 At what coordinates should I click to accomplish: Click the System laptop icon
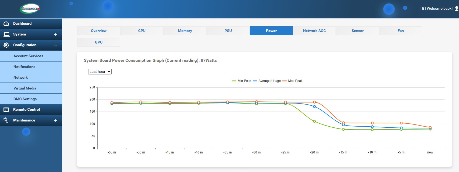(x=6, y=34)
